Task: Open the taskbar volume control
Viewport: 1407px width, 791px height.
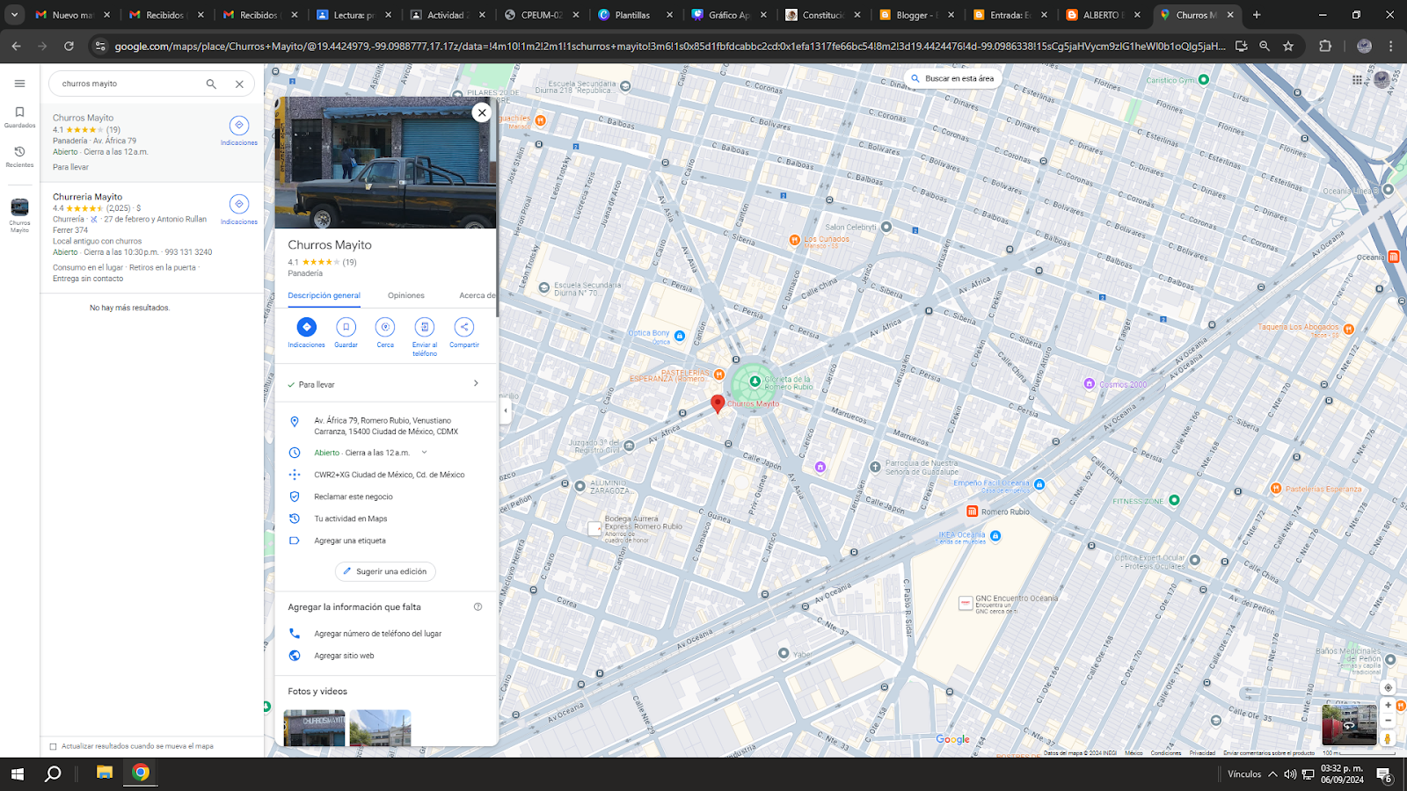Action: click(x=1290, y=774)
